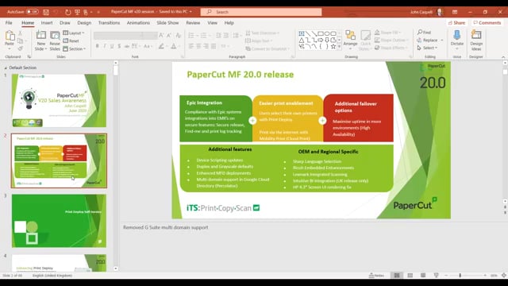
Task: Toggle Underline formatting
Action: [112, 46]
